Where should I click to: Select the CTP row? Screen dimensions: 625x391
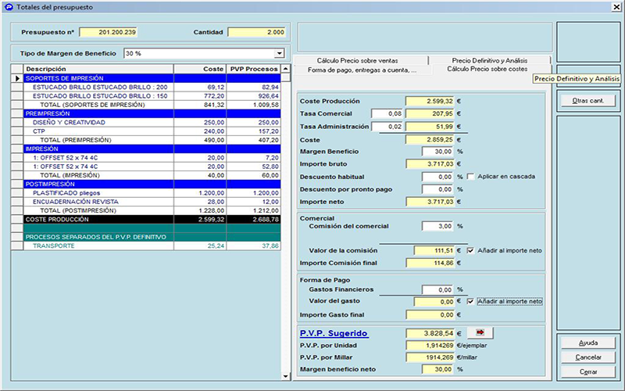(x=146, y=131)
